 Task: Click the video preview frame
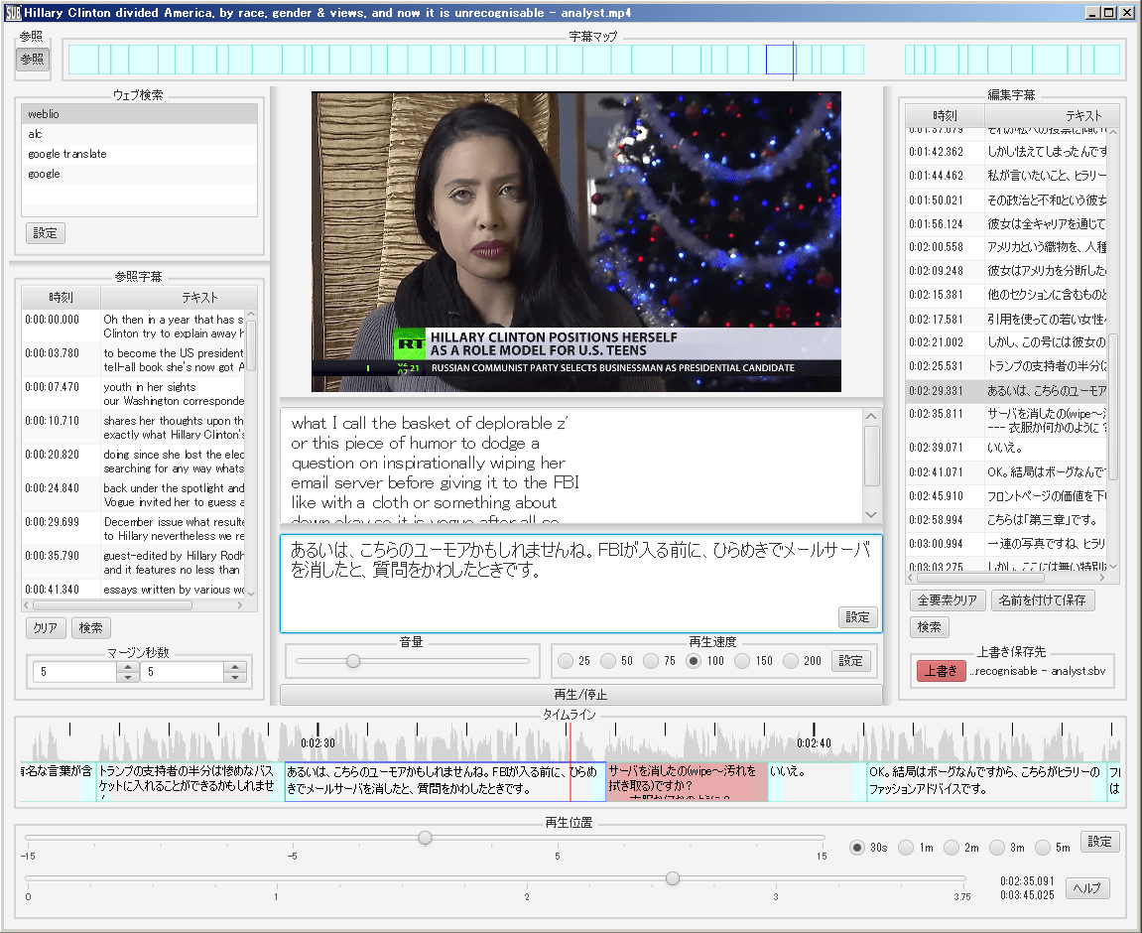pyautogui.click(x=576, y=242)
